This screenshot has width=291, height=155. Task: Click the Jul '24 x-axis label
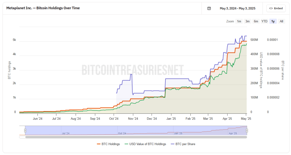56,119
